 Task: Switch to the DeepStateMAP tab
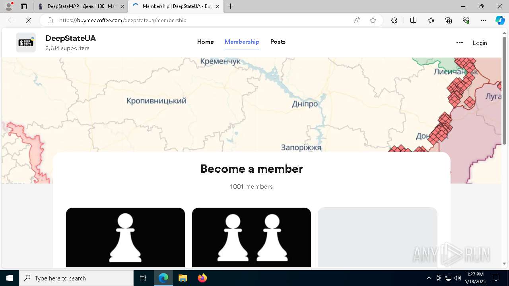coord(77,6)
